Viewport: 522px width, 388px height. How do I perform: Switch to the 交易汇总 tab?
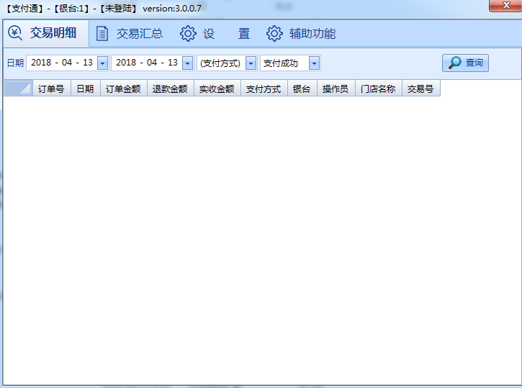[x=139, y=34]
